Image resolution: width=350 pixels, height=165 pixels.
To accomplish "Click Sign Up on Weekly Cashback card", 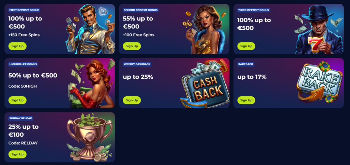I will 132,100.
